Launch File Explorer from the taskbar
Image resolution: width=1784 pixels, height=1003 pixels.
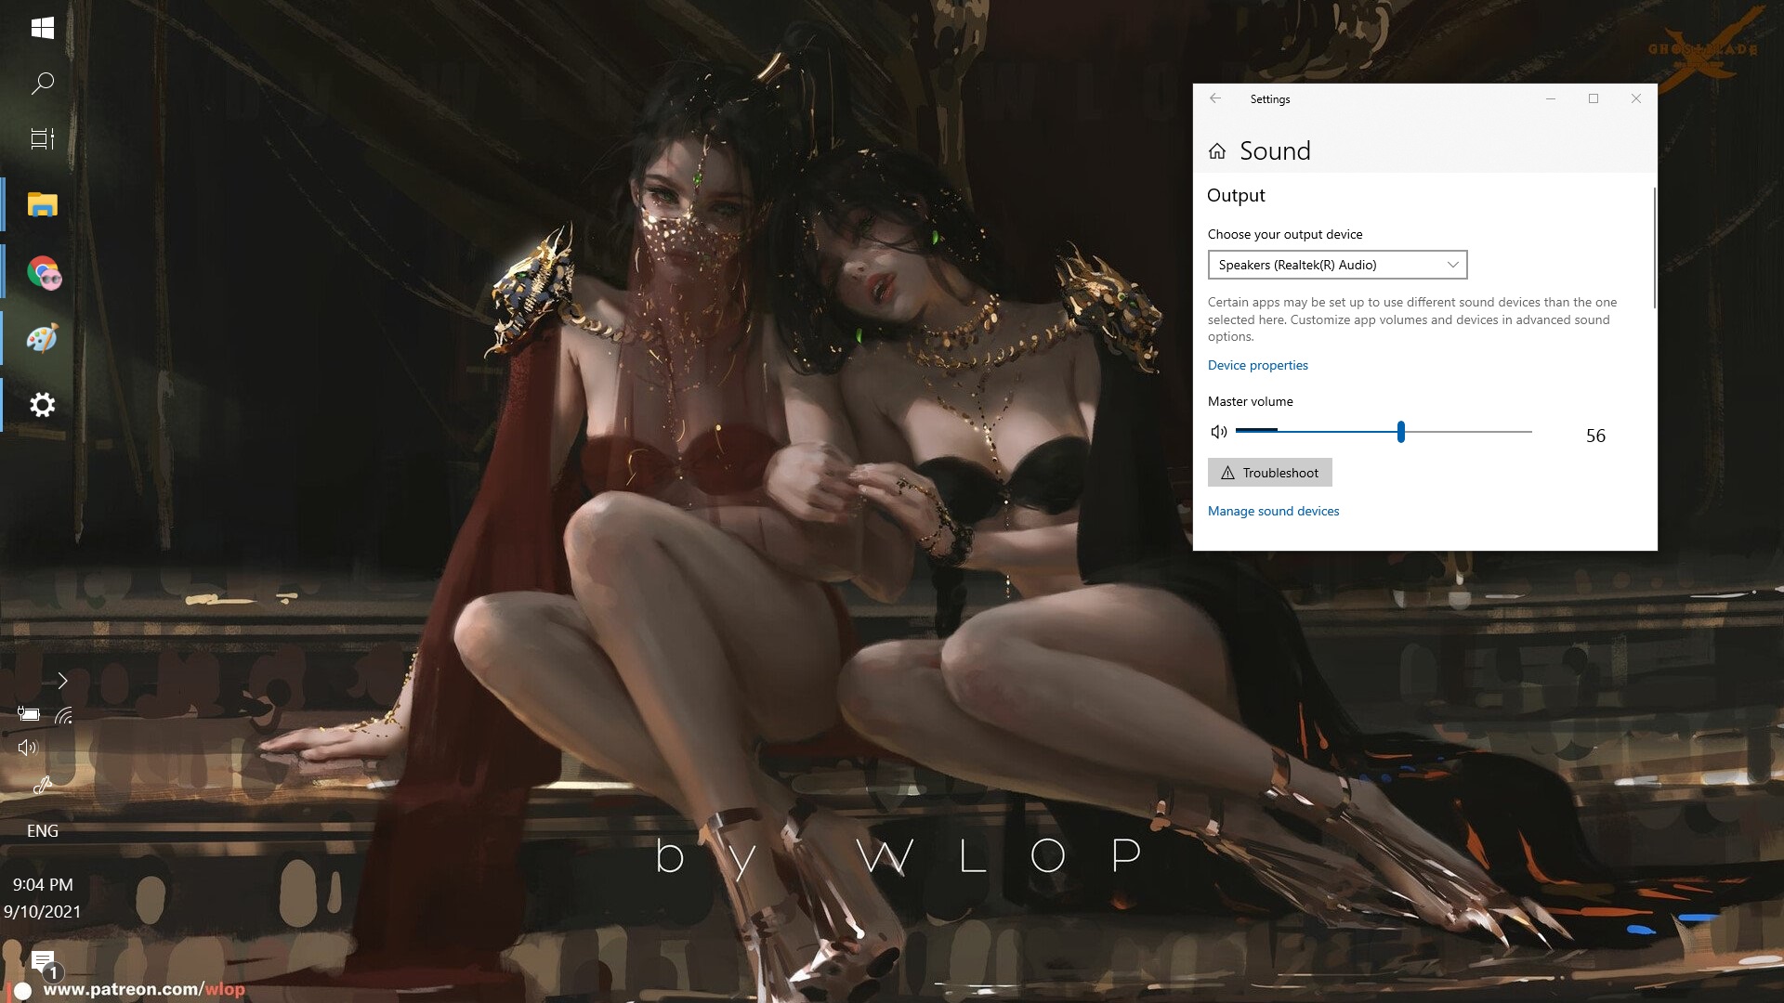(x=42, y=204)
